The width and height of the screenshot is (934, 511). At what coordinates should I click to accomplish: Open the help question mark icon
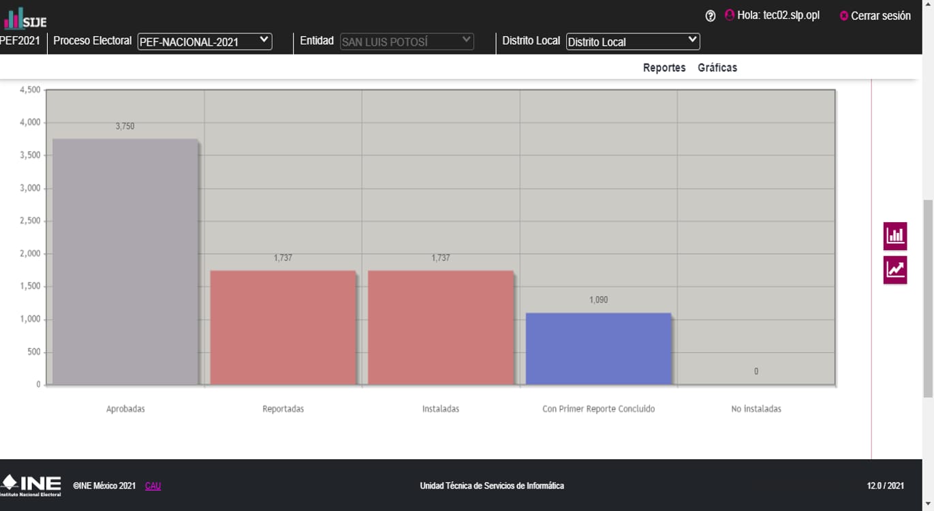(711, 16)
